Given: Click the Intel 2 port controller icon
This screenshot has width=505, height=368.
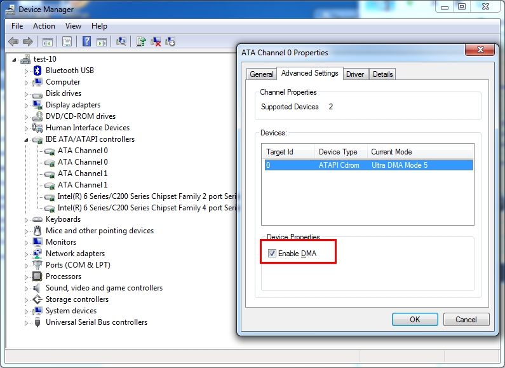Looking at the screenshot, I should pos(50,196).
